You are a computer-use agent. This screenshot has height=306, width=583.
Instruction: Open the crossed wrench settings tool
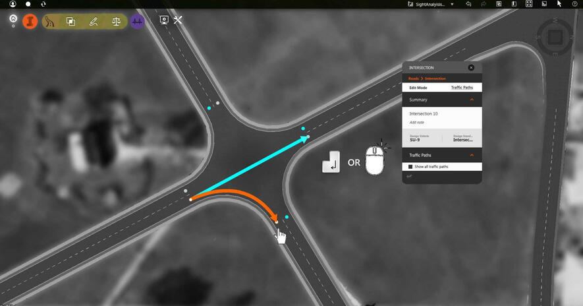(178, 20)
